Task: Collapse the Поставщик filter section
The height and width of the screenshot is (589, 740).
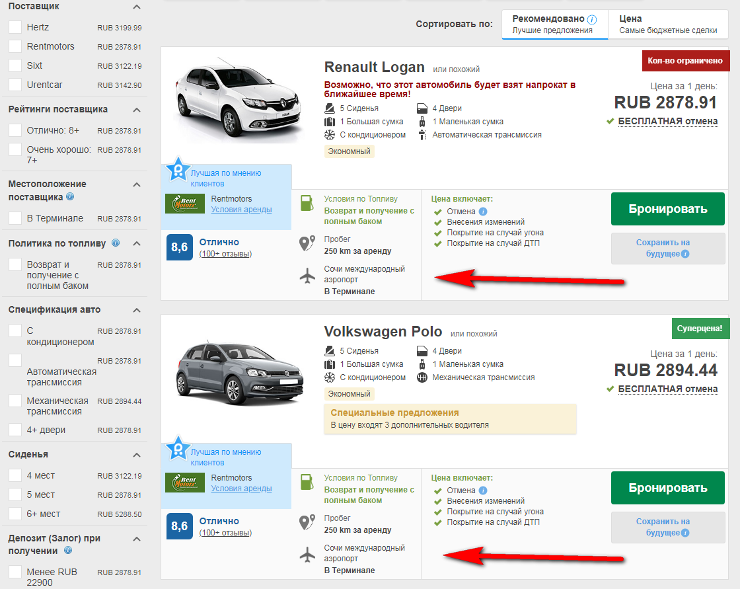Action: point(137,7)
